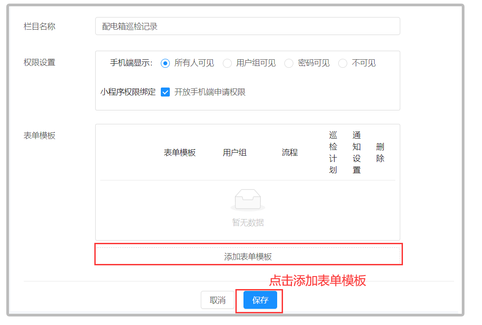This screenshot has width=482, height=325.
Task: Select the 密码可见 radio option
Action: (x=288, y=63)
